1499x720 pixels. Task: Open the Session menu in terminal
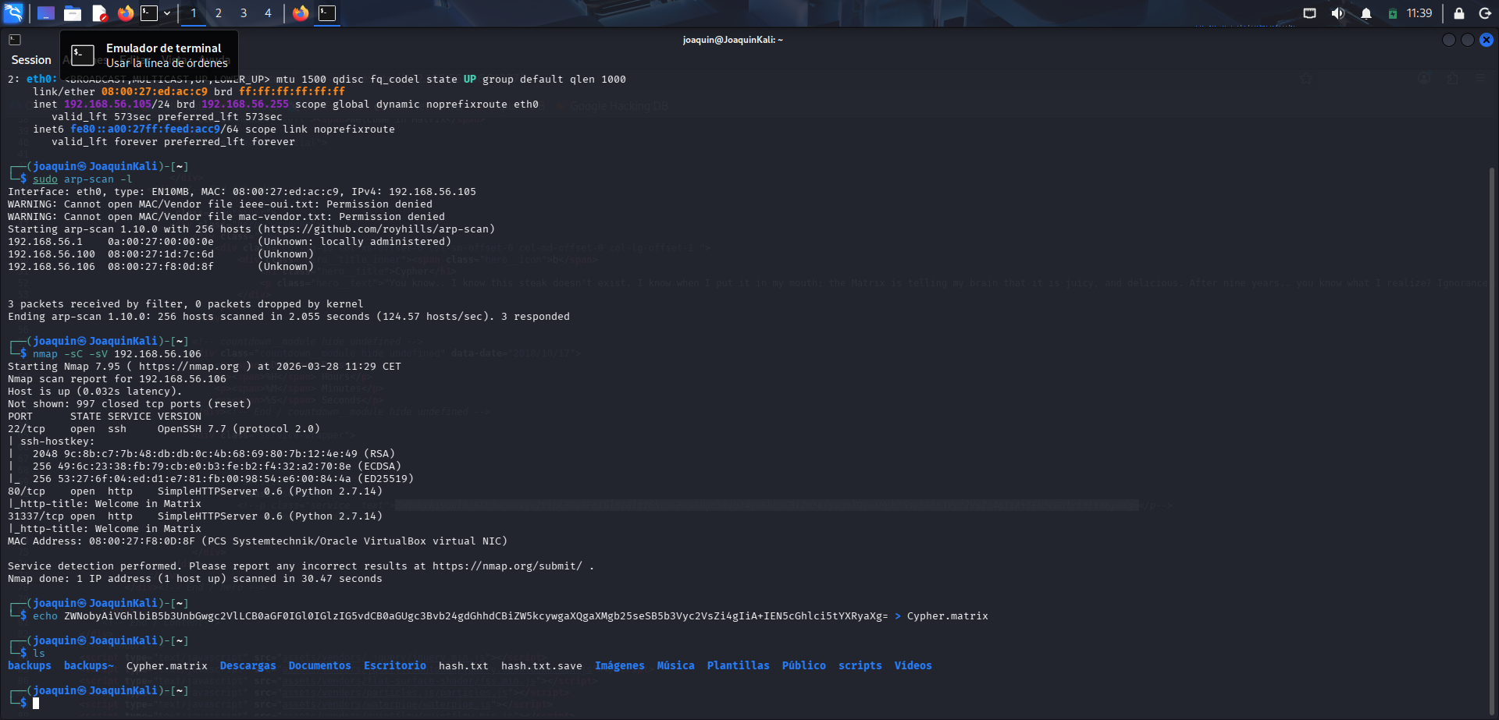31,60
